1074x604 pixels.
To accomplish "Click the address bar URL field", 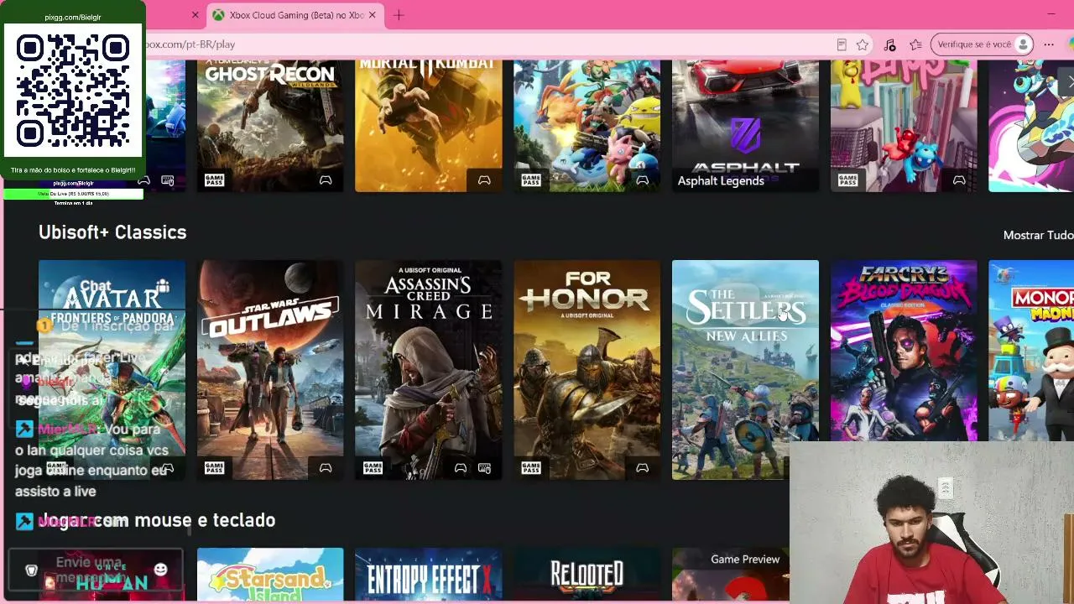I will [487, 44].
